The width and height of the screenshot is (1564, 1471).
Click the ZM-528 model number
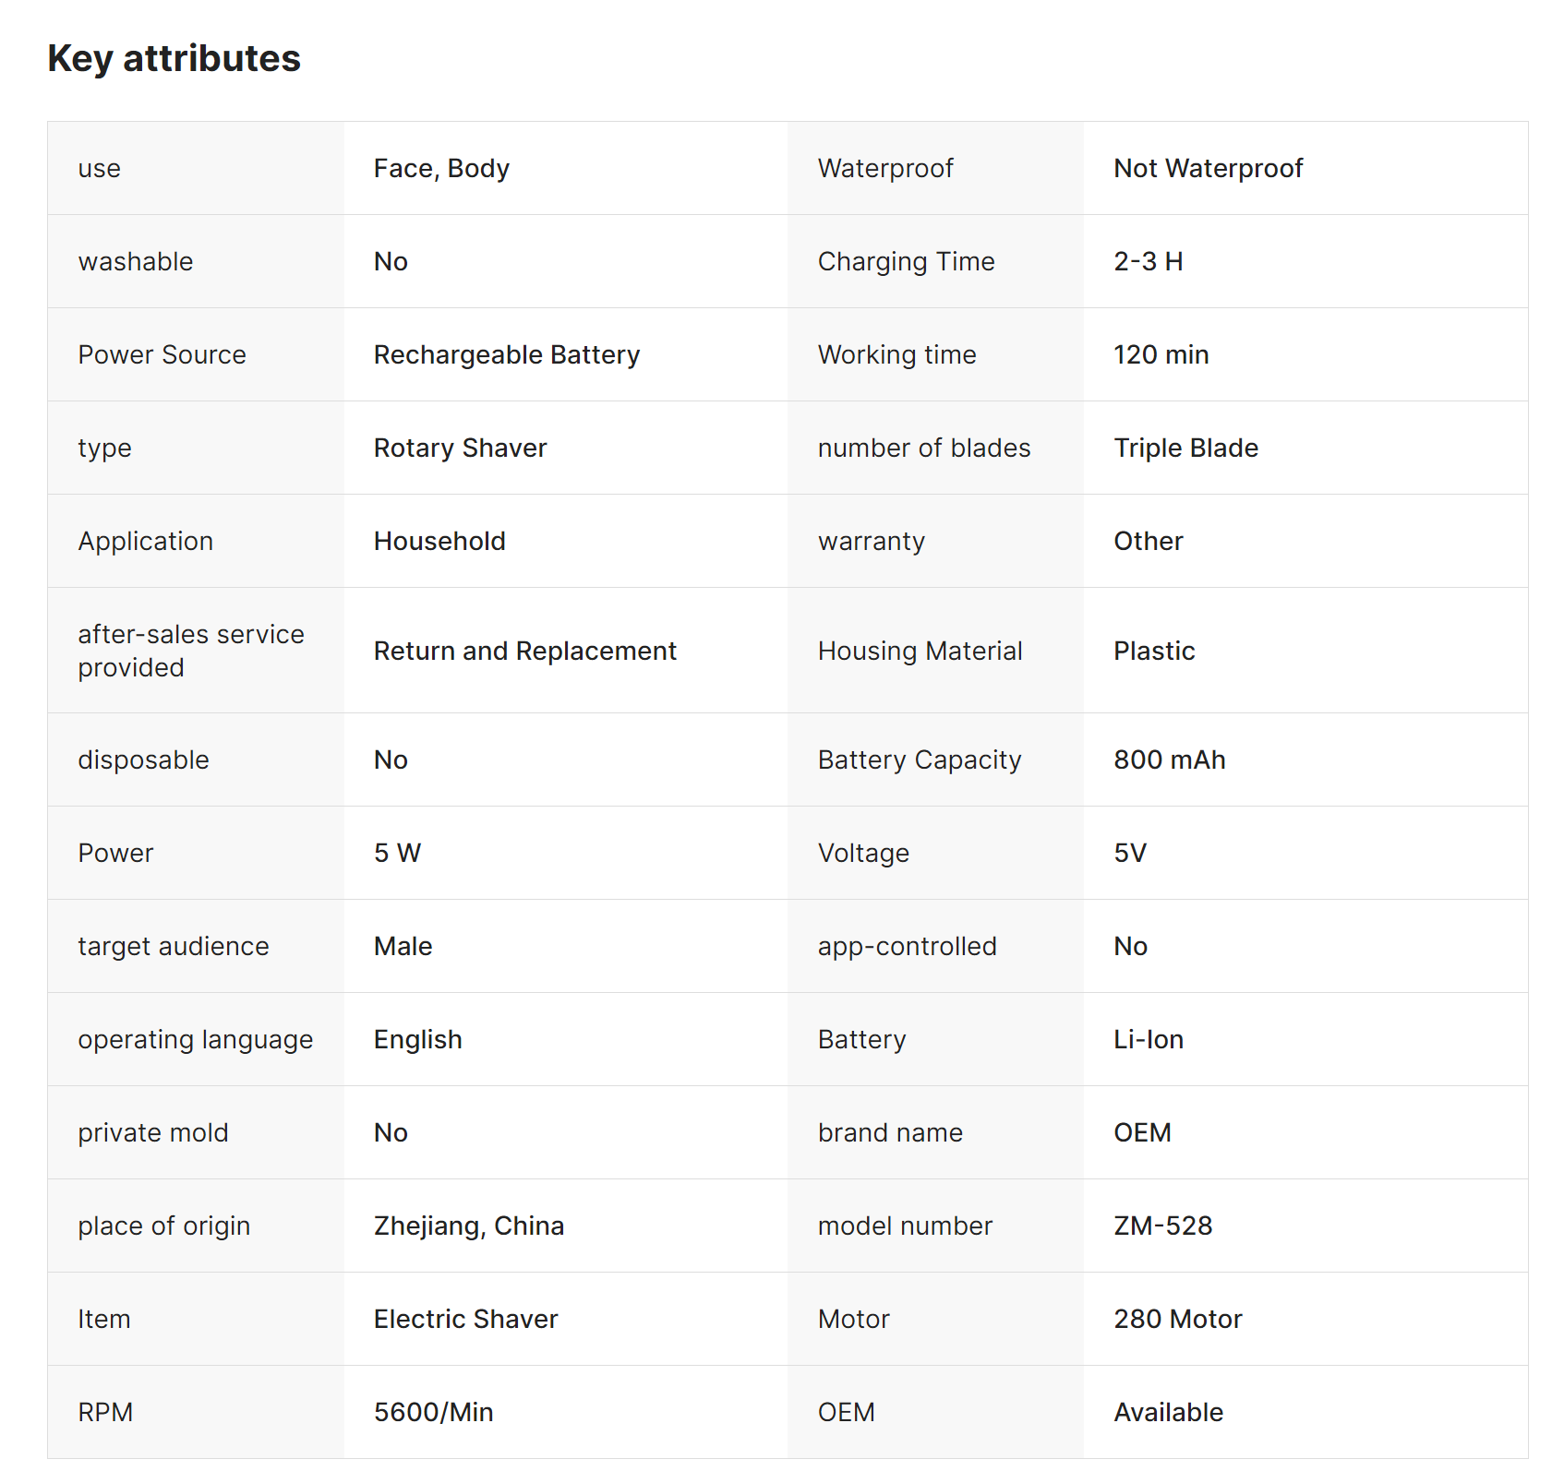point(1162,1226)
